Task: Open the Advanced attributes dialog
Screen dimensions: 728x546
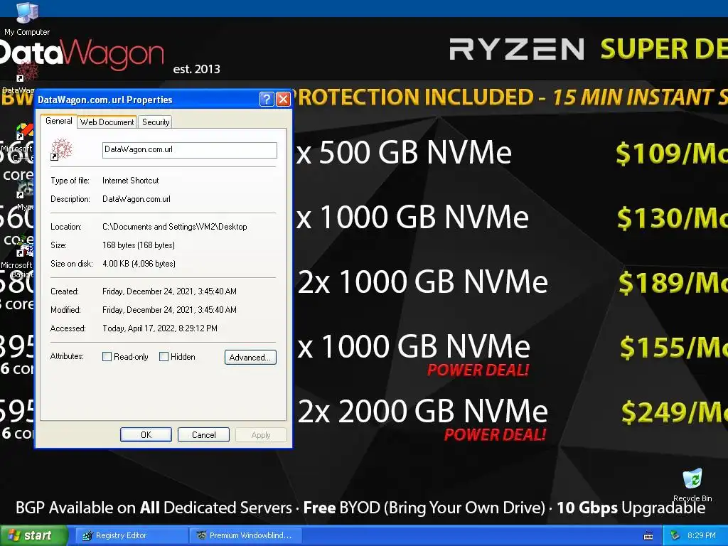Action: 250,357
